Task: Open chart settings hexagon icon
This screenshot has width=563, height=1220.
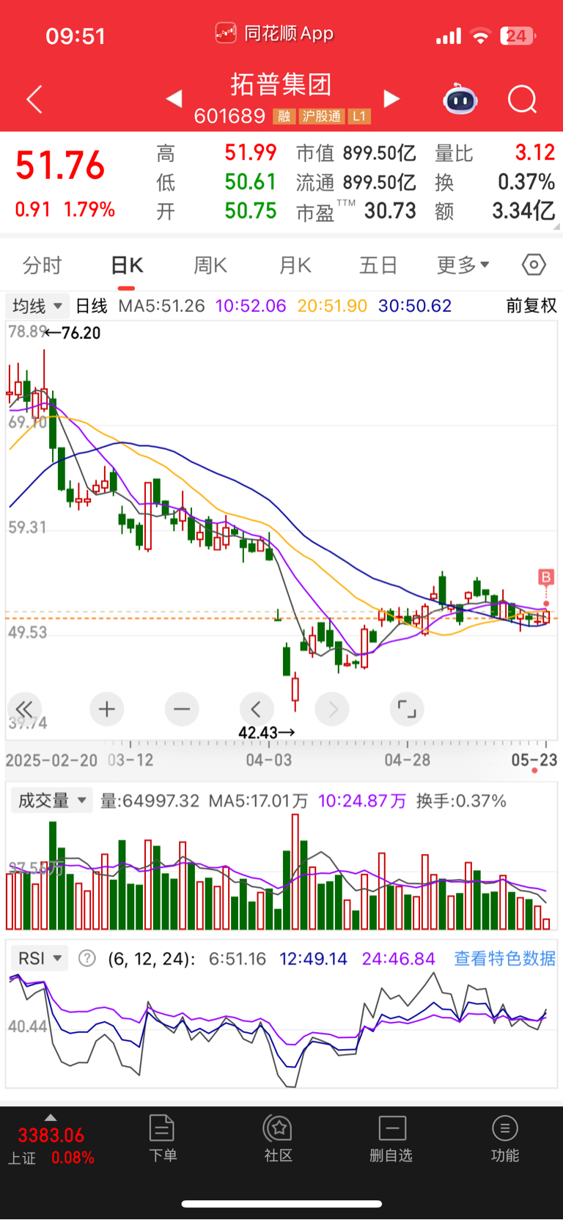Action: pos(534,264)
